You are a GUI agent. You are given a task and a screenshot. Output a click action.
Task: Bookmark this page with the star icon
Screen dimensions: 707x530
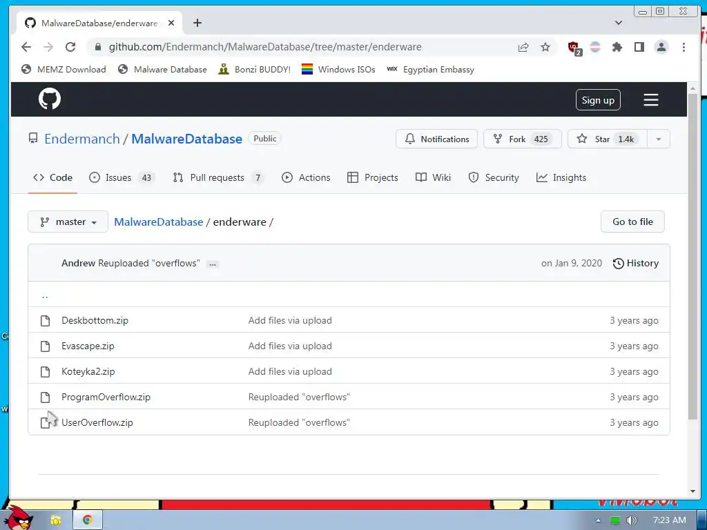point(545,47)
